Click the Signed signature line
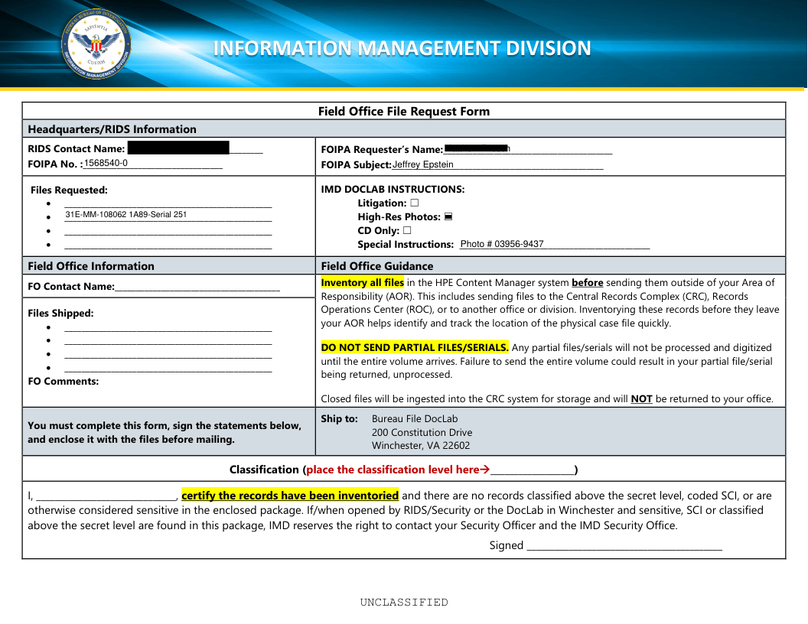Viewport: 808px width, 624px height. click(624, 545)
